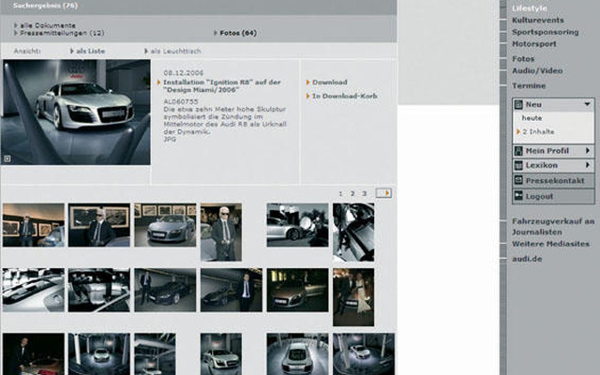Open the last black-and-white thumbnail of the top gallery row
The width and height of the screenshot is (600, 375).
pos(353,232)
